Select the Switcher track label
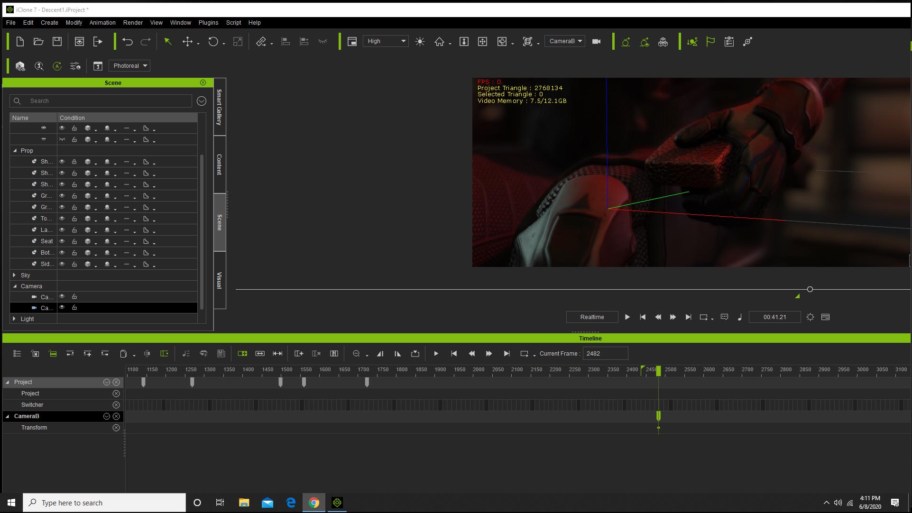 [x=32, y=405]
